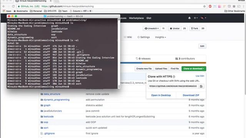Click the browser back arrow
The width and height of the screenshot is (246, 138).
[x=4, y=6]
